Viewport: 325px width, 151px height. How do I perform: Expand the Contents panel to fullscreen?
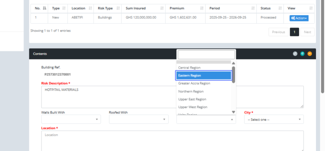[x=295, y=54]
